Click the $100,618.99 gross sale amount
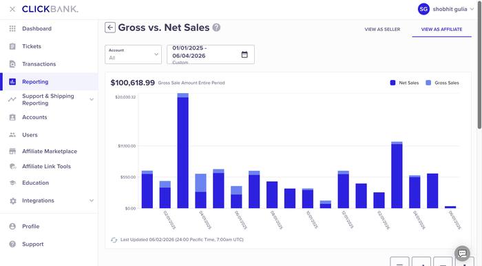This screenshot has width=482, height=266. [x=132, y=83]
